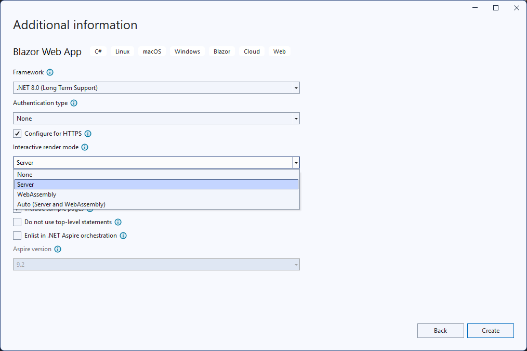Click the Aspire version info icon

tap(57, 249)
